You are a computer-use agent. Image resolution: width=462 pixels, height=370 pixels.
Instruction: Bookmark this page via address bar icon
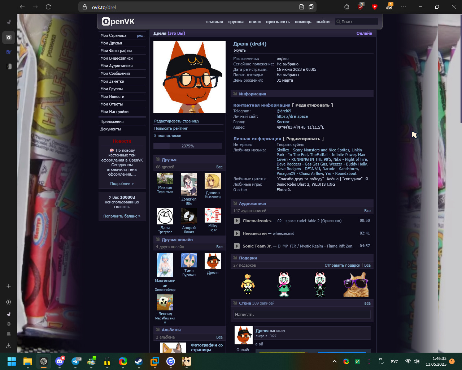pyautogui.click(x=311, y=7)
